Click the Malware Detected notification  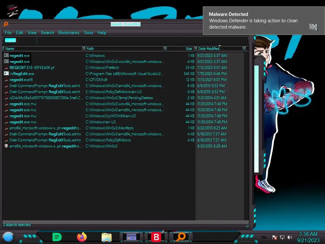tap(264, 21)
